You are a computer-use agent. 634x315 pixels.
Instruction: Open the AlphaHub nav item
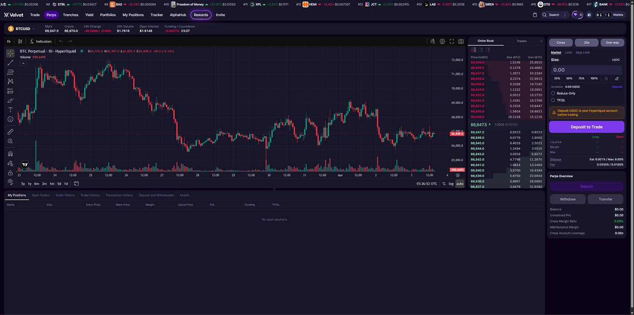[178, 15]
